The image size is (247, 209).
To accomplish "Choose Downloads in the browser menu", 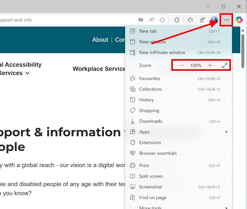I will pyautogui.click(x=150, y=121).
